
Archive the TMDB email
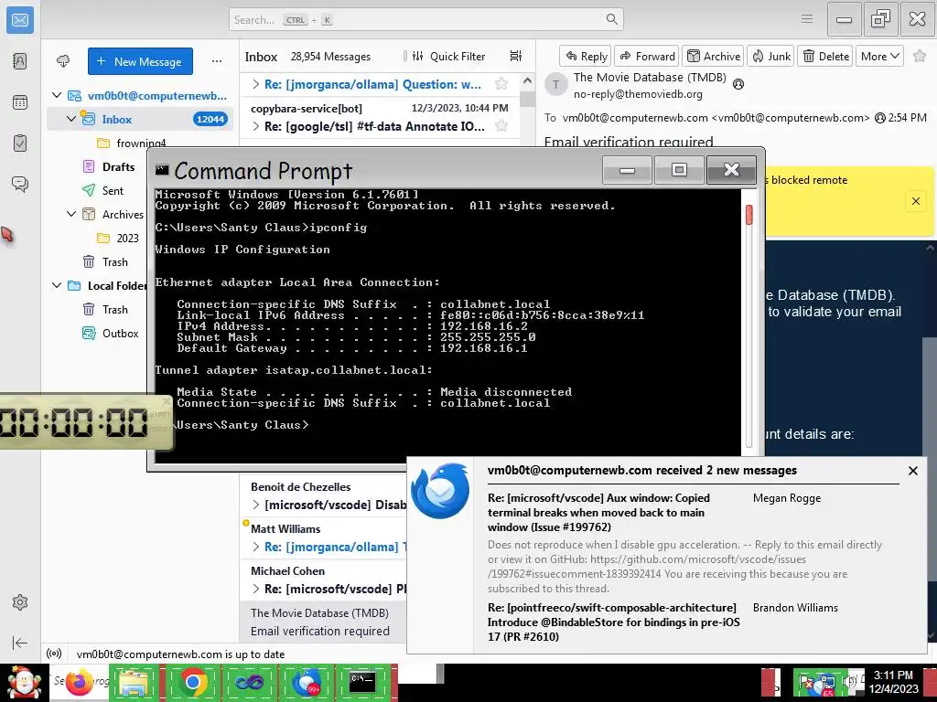pos(713,56)
